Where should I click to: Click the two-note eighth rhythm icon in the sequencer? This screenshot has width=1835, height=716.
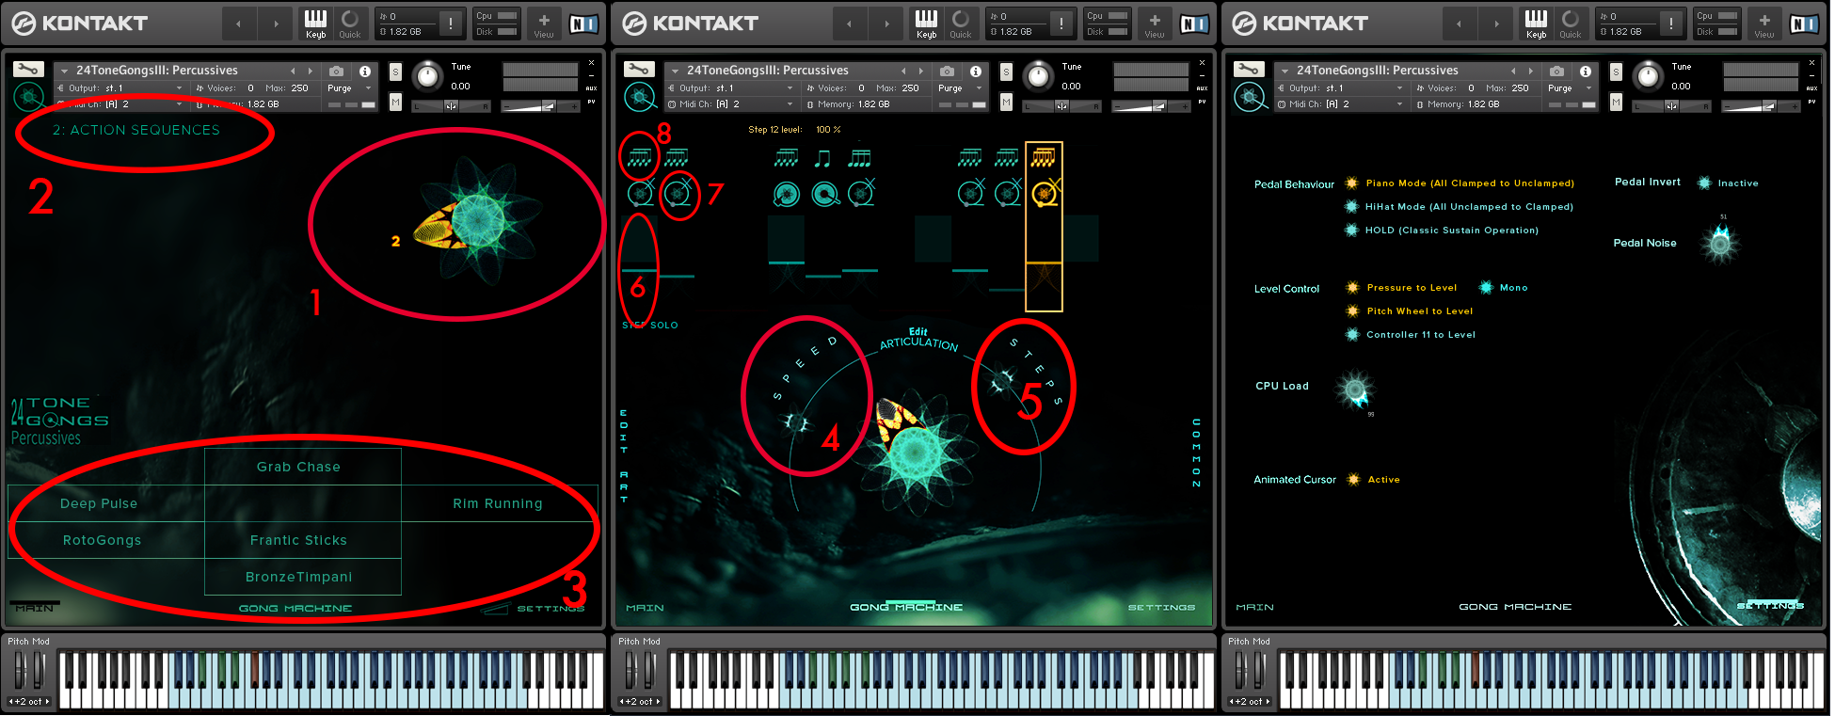pyautogui.click(x=822, y=158)
